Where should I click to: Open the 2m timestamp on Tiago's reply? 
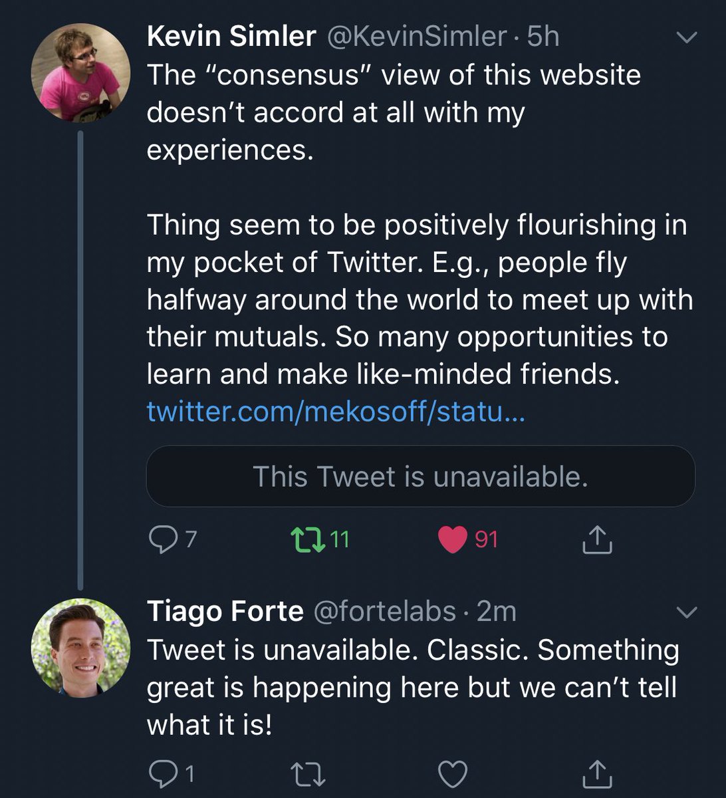[x=497, y=610]
